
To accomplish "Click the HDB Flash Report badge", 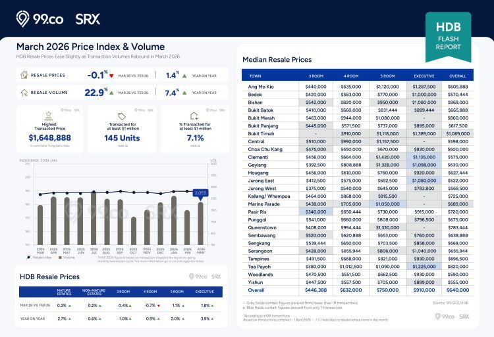I will tap(448, 32).
